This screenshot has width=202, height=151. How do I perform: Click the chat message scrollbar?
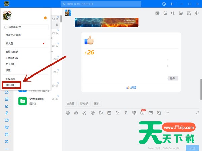click(201, 89)
